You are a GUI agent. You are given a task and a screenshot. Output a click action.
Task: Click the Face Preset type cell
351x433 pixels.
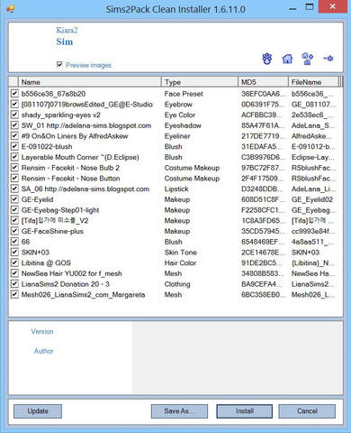click(184, 94)
